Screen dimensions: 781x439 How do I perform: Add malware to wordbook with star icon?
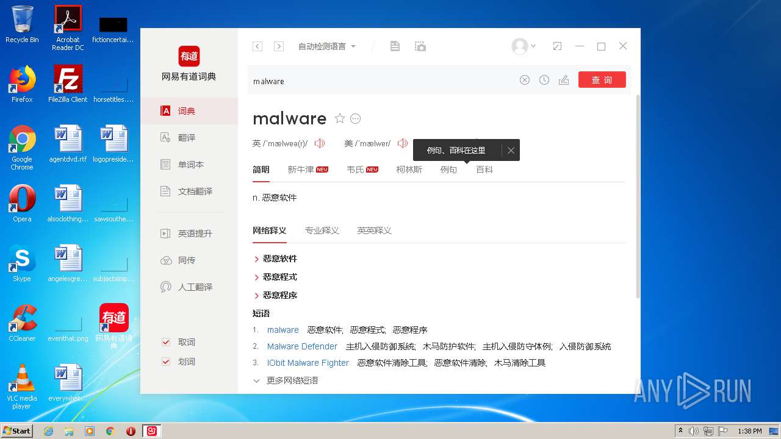click(x=340, y=118)
